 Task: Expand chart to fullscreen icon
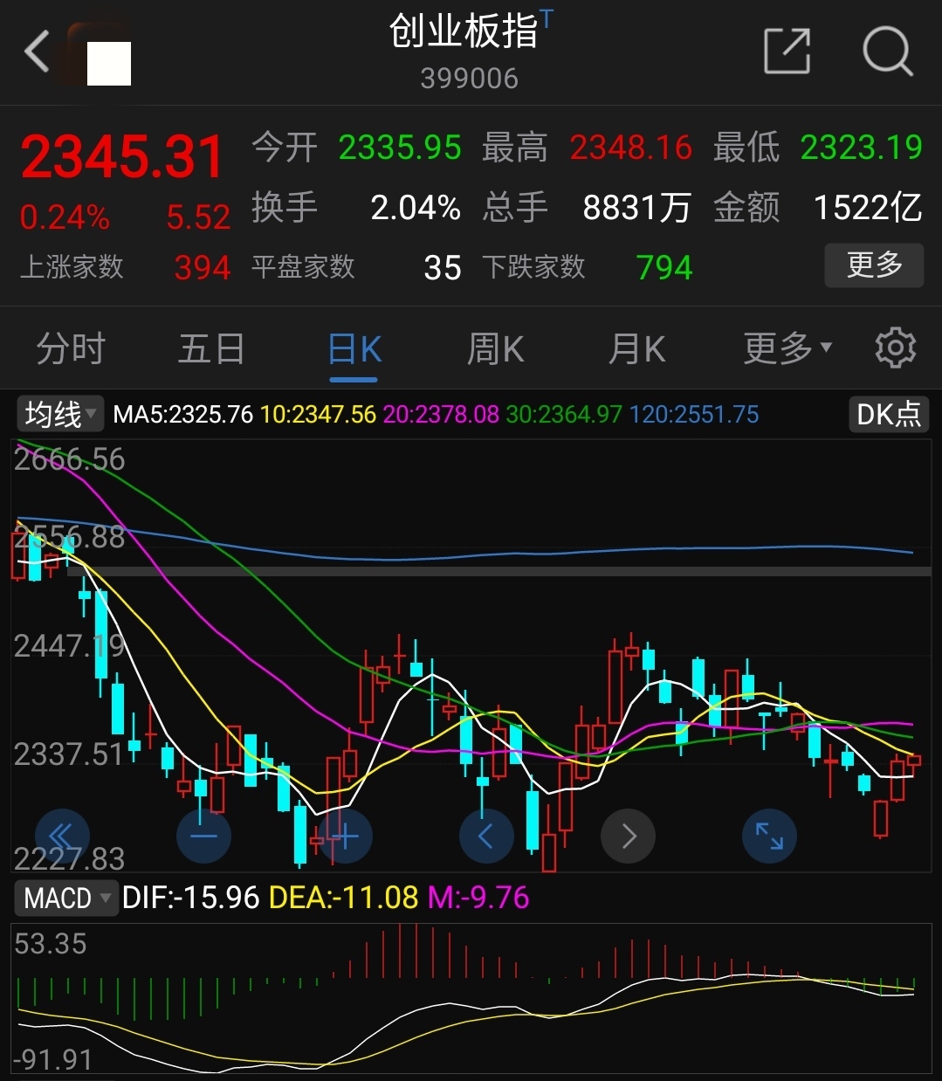tap(769, 837)
